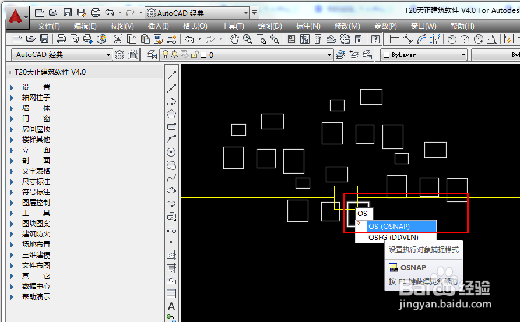Click the ByLayer linetype selector

tap(496, 55)
